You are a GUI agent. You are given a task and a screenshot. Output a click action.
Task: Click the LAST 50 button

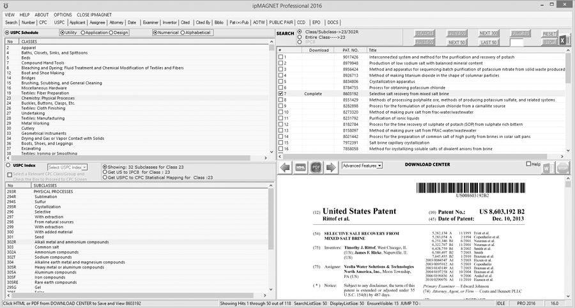click(x=489, y=42)
